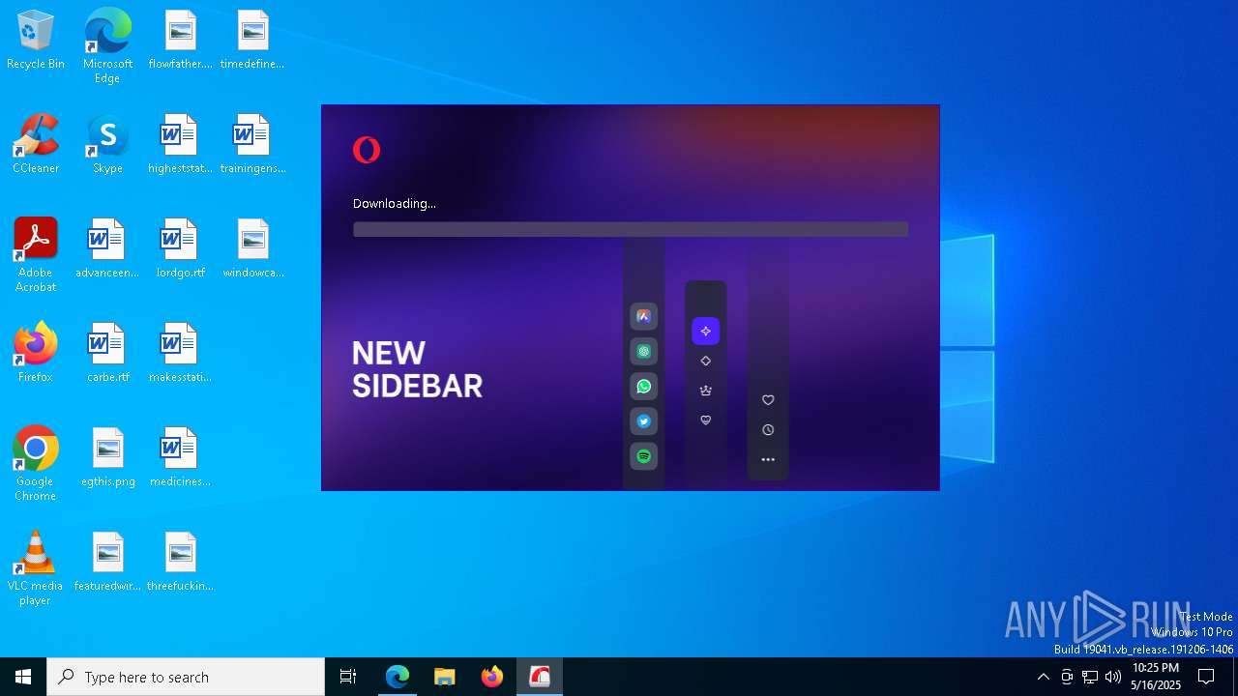Select the advanceen Word document
The height and width of the screenshot is (696, 1238).
pos(107,249)
